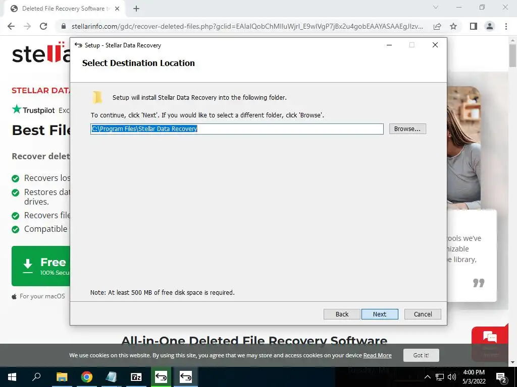Click the 500 MB disk space note

(x=162, y=293)
